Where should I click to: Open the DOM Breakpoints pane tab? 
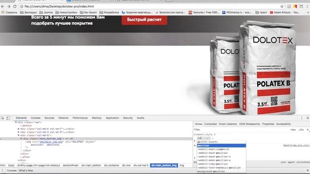[x=249, y=124]
